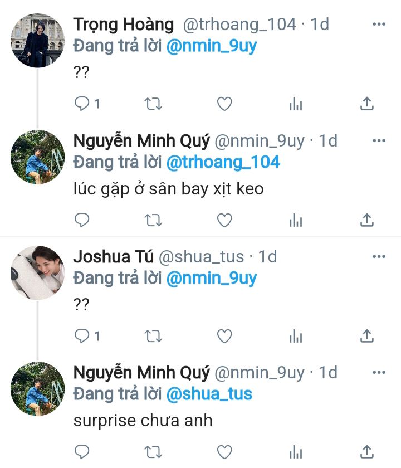Like Trọng Hoàng's '??' tweet
401x468 pixels.
[x=224, y=104]
